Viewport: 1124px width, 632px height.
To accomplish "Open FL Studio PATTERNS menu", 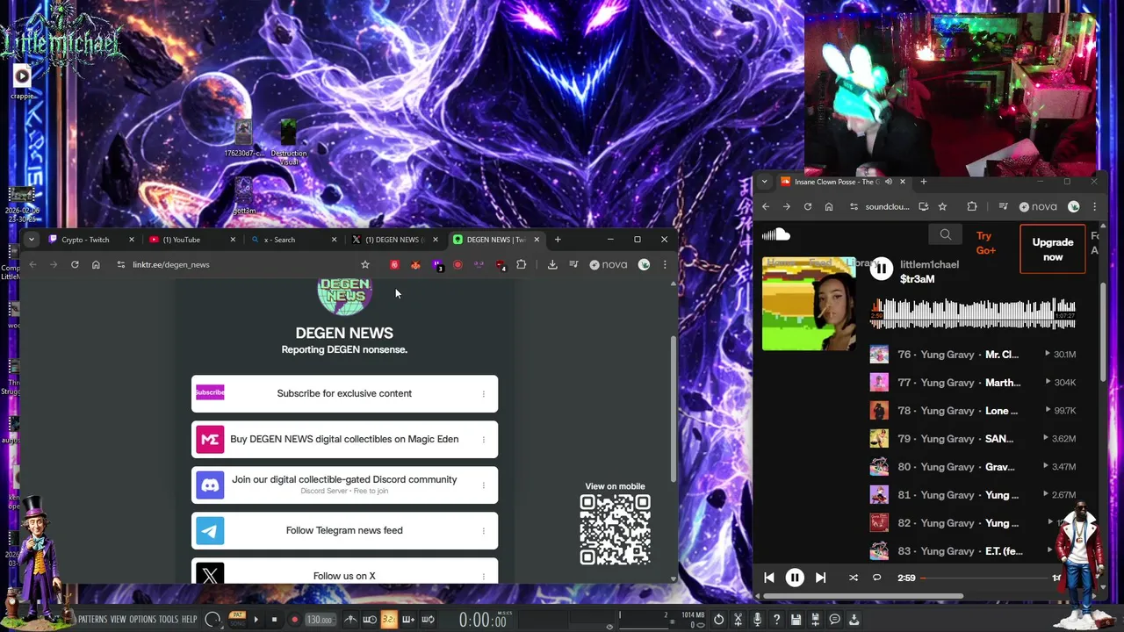I will tap(92, 620).
